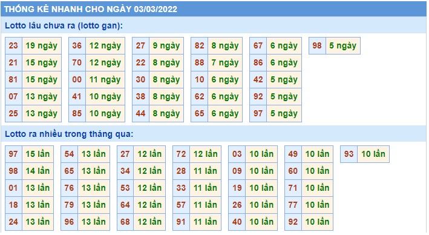Click the title 'THỐNG KÊ NHANH CHO NGÀY 03/03/2022'
429x235 pixels.
point(91,9)
